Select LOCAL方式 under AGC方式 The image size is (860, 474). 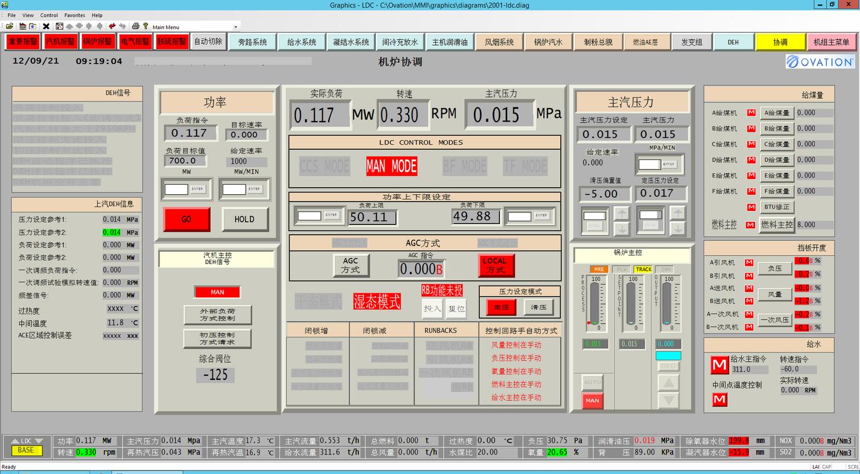click(496, 265)
